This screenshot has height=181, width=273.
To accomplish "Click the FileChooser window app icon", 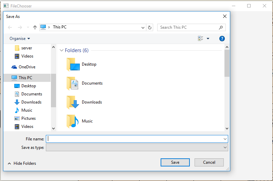I will 6,6.
